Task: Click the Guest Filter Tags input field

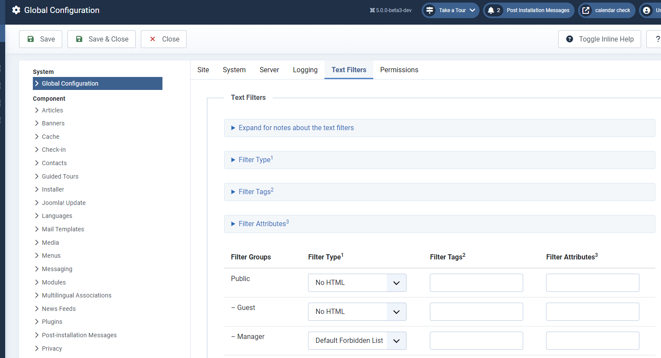Action: [x=477, y=312]
